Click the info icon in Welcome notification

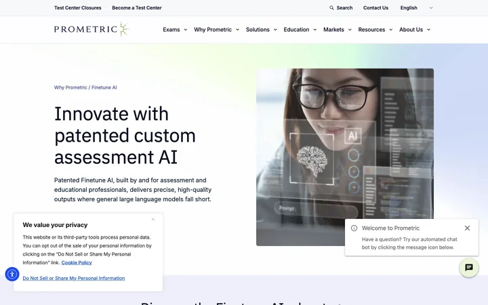coord(354,228)
